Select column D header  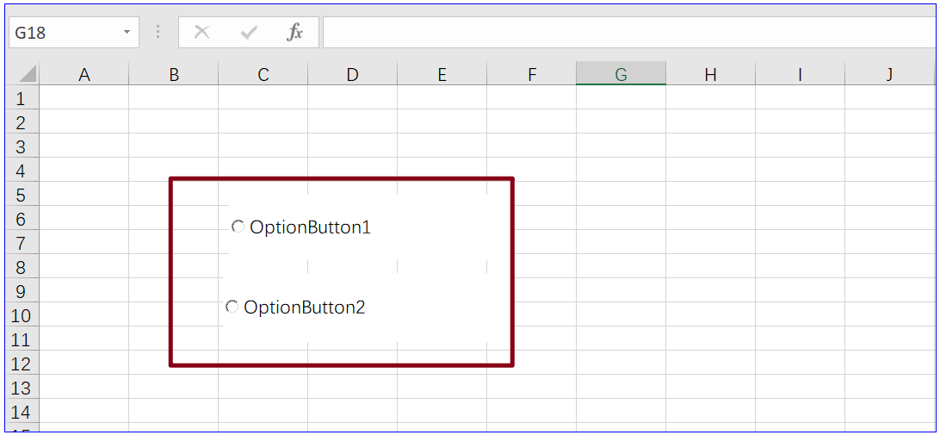352,75
